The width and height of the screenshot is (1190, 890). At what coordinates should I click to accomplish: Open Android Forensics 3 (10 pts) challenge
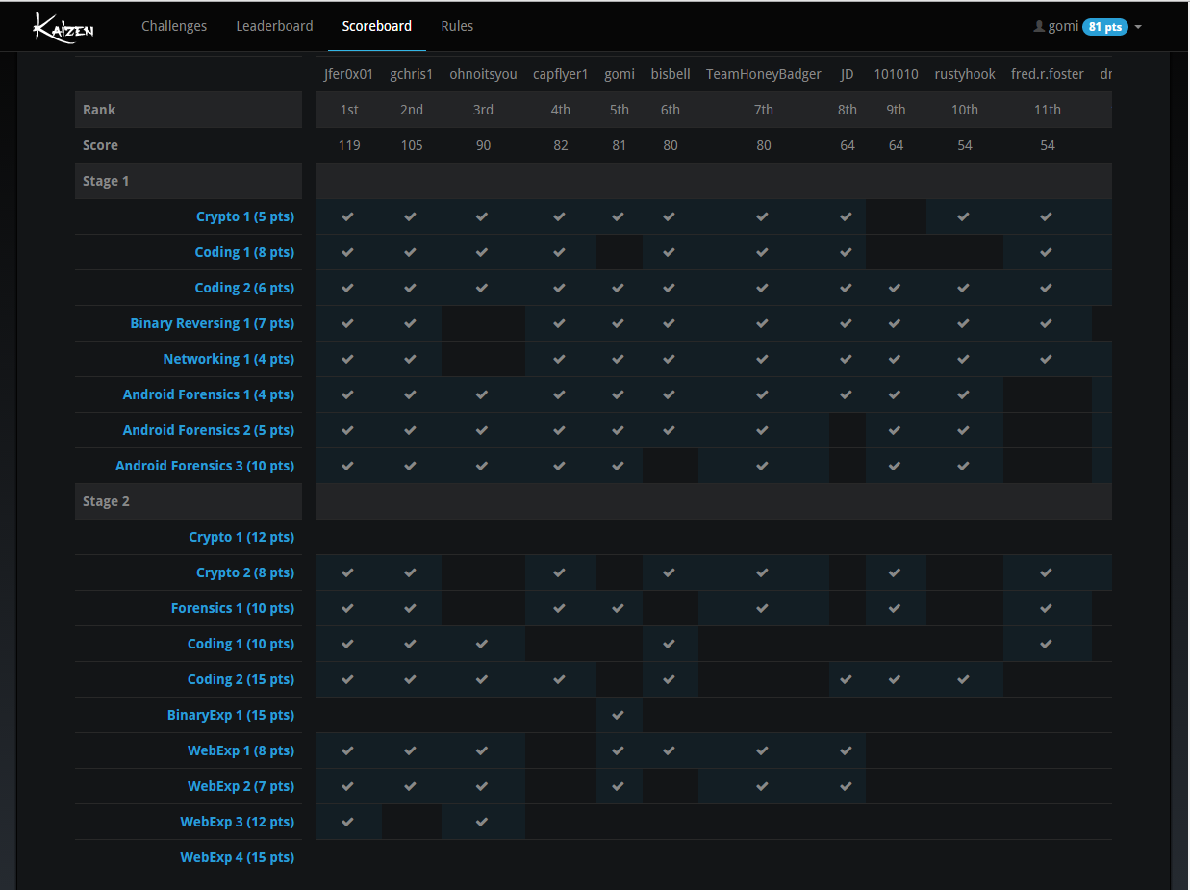[205, 466]
